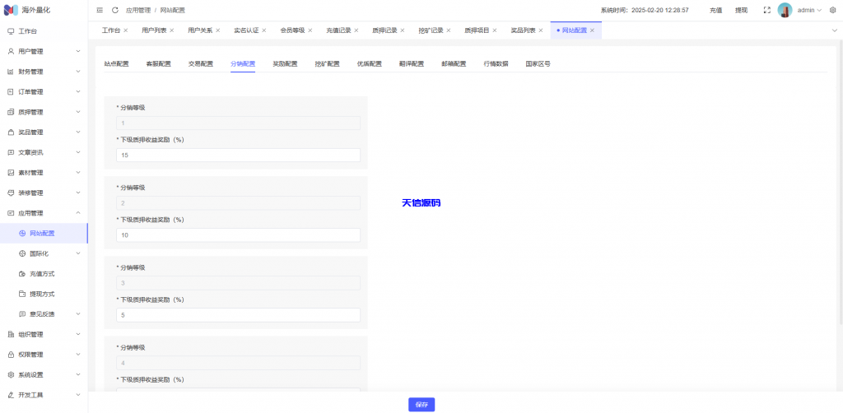The width and height of the screenshot is (843, 413).
Task: Click the 海外量化 logo
Action: (11, 10)
